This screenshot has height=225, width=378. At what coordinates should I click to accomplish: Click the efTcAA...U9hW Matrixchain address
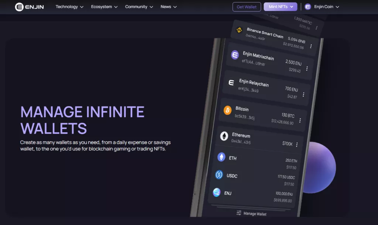coord(253,63)
